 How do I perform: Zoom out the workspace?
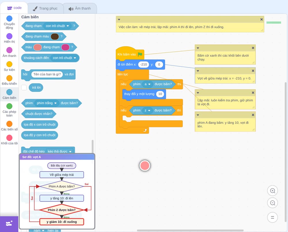[x=272, y=203]
